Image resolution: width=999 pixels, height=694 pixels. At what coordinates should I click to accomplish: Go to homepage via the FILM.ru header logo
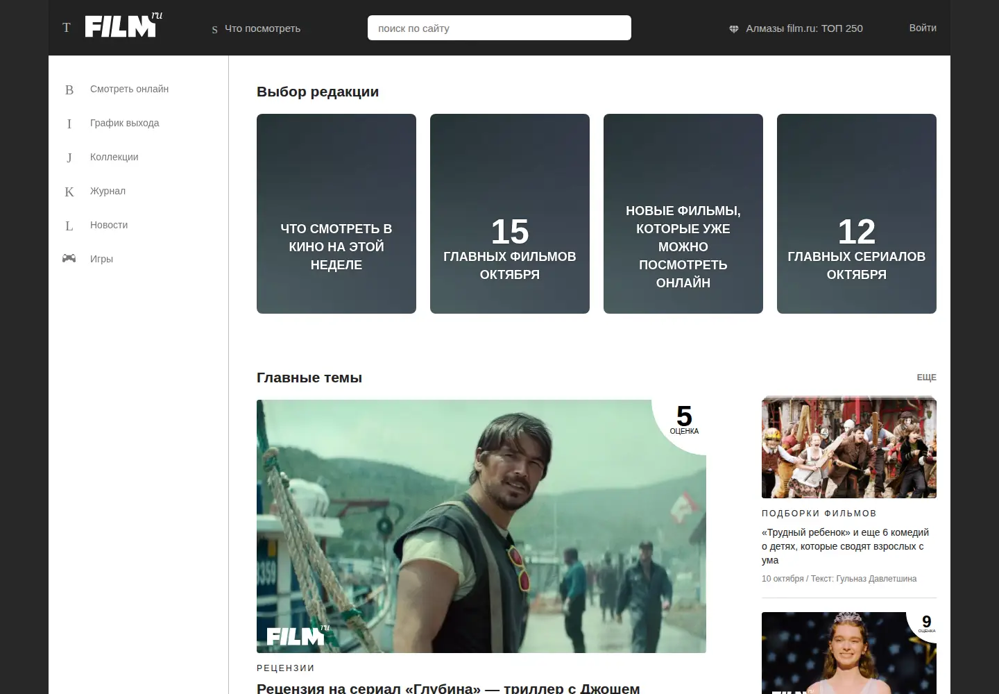click(x=123, y=26)
